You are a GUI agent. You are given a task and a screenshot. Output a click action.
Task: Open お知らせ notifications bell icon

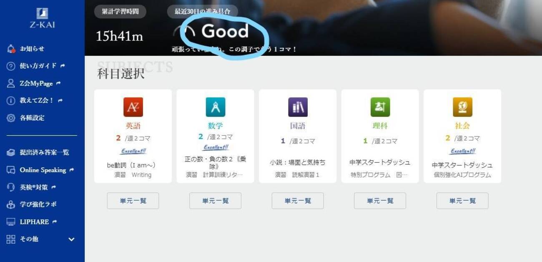(x=11, y=49)
